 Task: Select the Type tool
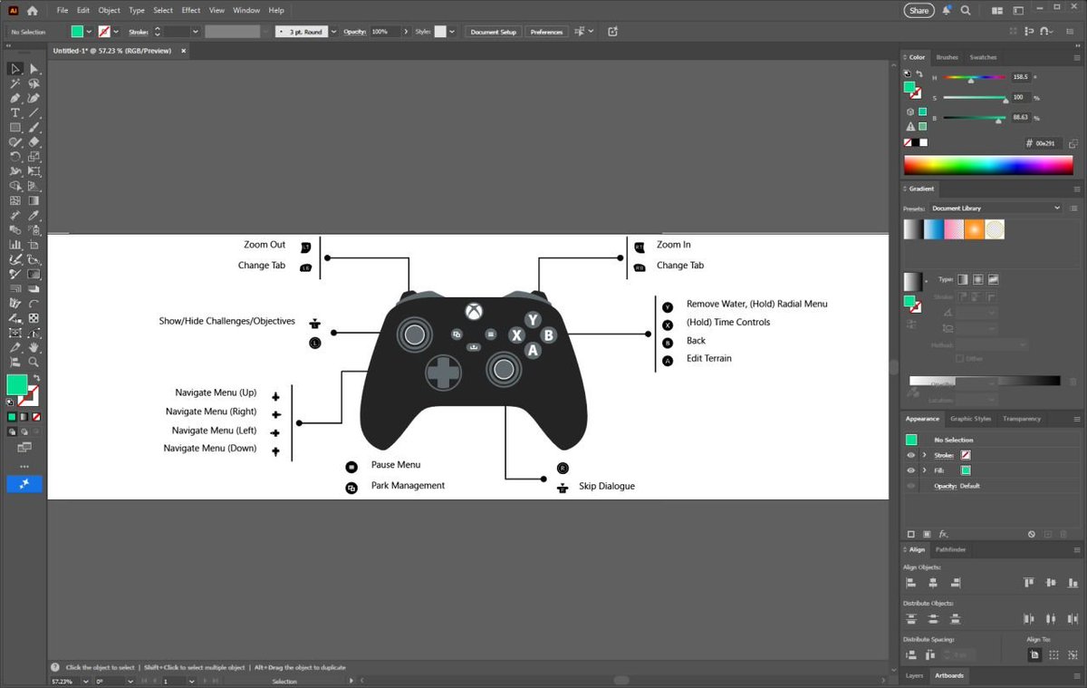15,112
